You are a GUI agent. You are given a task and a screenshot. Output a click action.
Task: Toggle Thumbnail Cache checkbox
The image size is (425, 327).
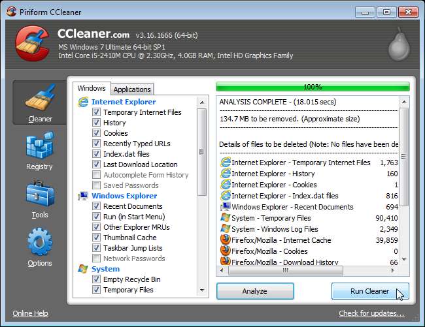[x=96, y=238]
